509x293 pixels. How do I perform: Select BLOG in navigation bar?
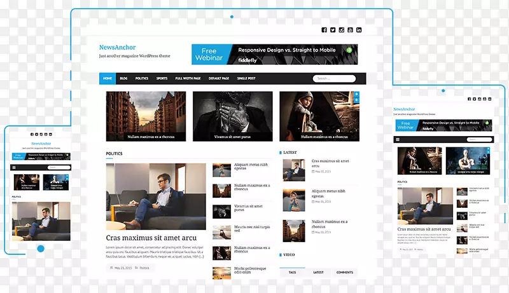pyautogui.click(x=123, y=78)
